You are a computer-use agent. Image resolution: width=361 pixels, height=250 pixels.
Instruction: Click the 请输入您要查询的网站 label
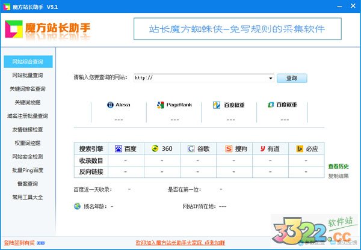point(100,78)
